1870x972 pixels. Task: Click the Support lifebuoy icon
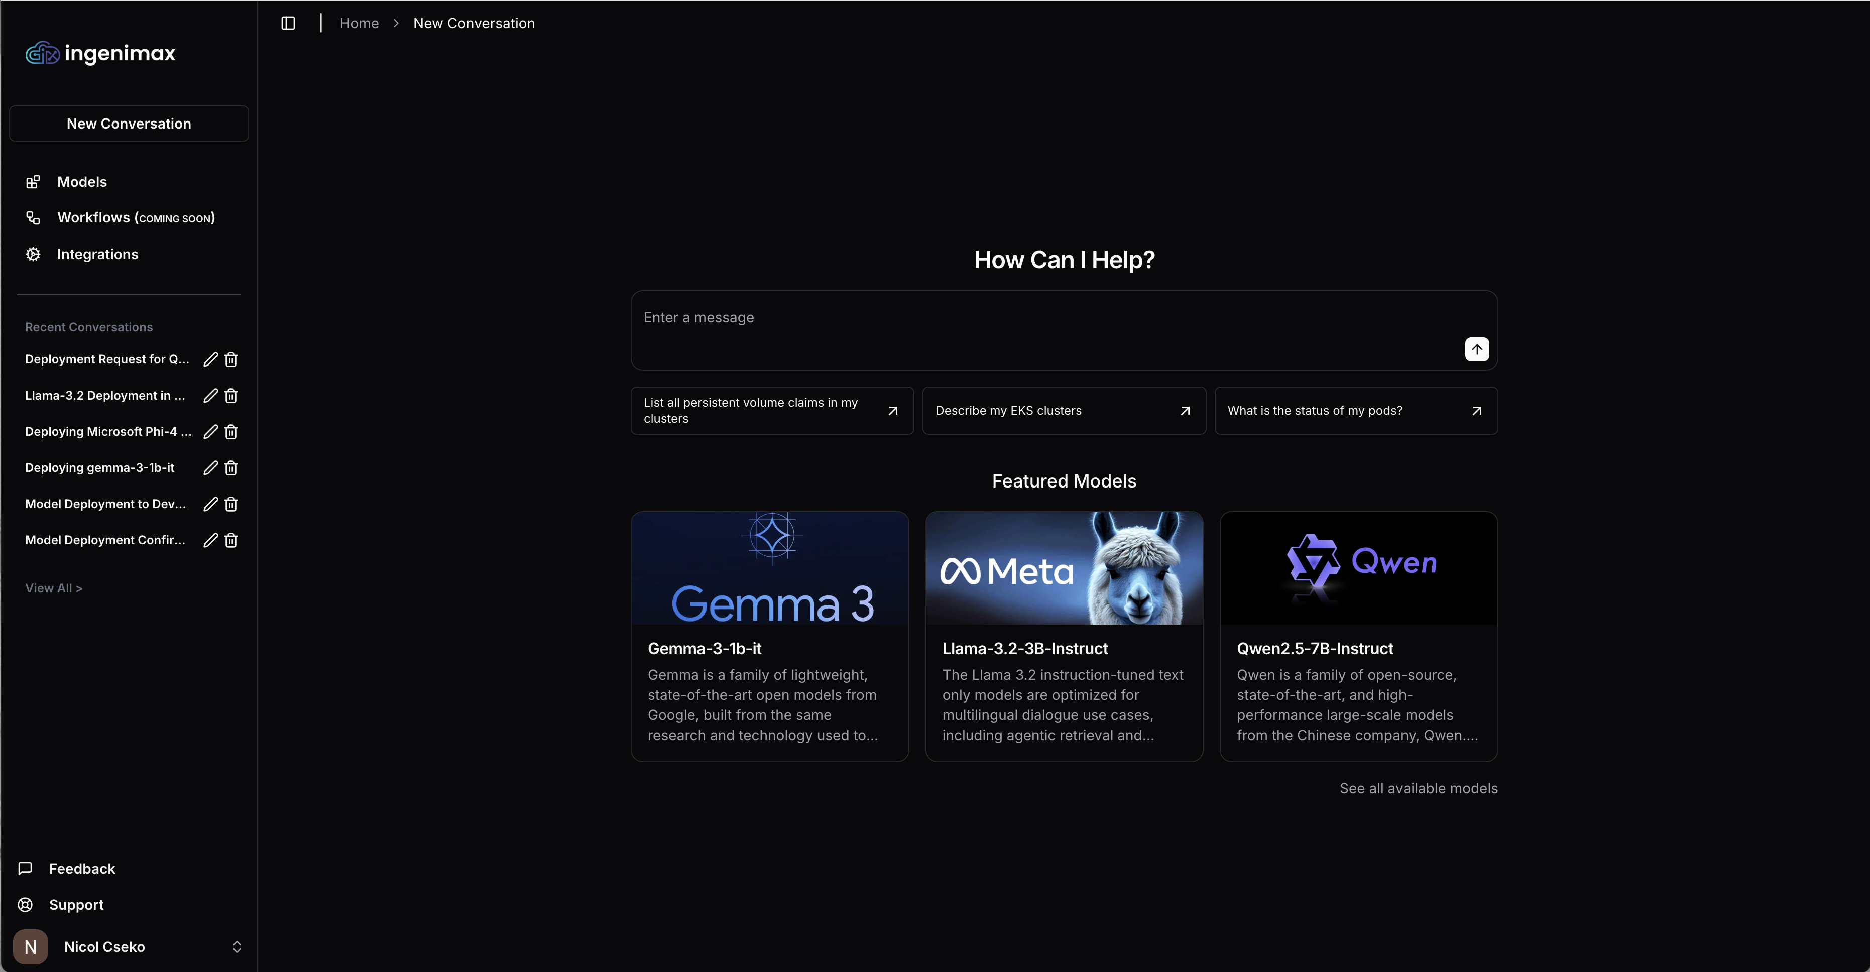(x=26, y=905)
